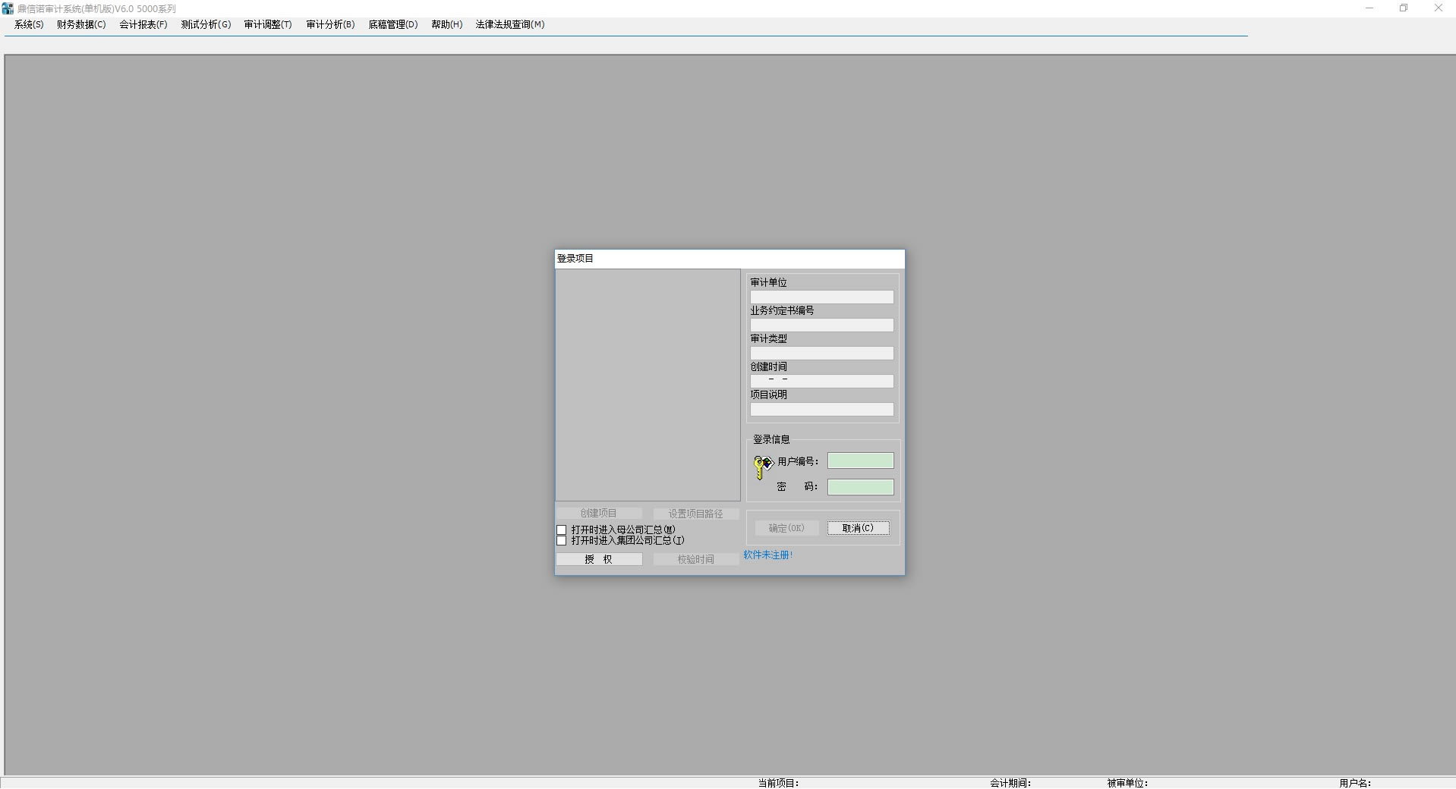This screenshot has height=789, width=1456.
Task: Click the 用户名 status bar entry
Action: (x=1355, y=783)
